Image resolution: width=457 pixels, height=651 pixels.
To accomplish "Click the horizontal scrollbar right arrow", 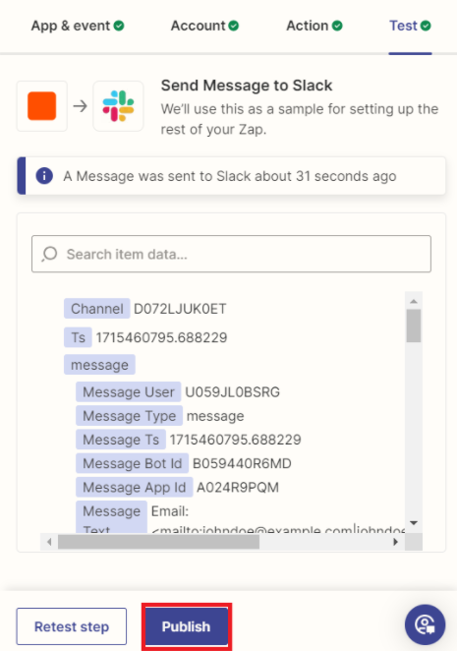I will 395,542.
